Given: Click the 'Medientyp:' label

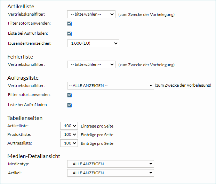Looking at the screenshot, I should pyautogui.click(x=18, y=164).
